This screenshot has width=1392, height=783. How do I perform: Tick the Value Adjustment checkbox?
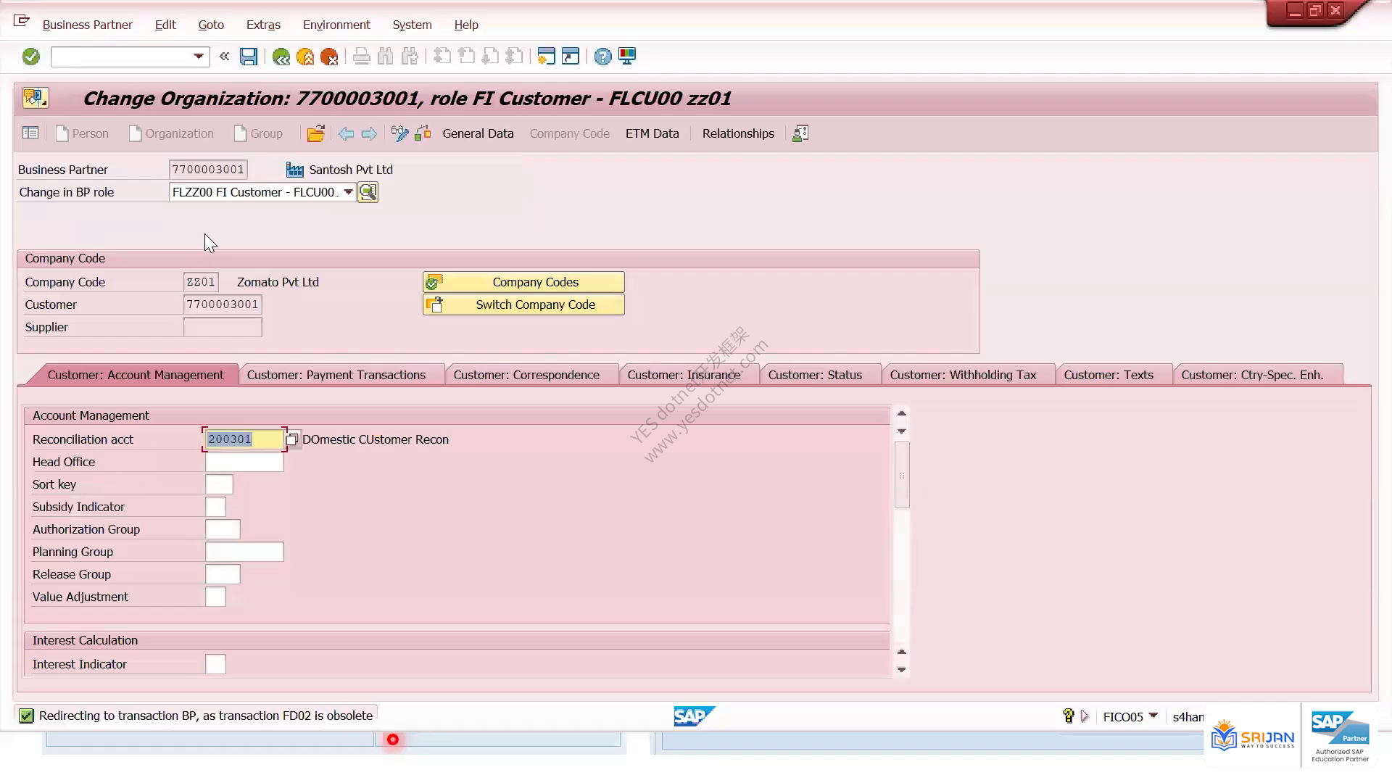(x=215, y=597)
